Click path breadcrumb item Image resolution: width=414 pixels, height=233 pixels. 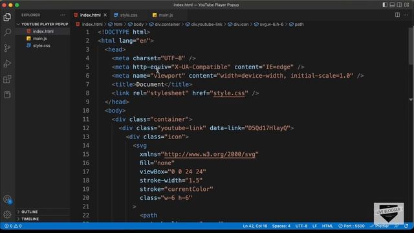coord(296,24)
